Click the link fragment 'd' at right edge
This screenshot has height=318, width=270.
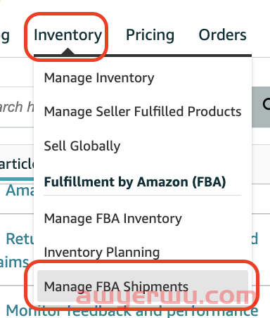[x=255, y=238]
